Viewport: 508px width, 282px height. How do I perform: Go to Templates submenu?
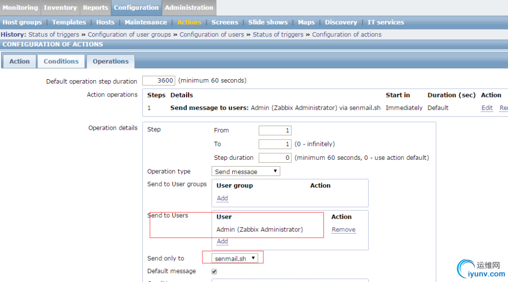[69, 22]
